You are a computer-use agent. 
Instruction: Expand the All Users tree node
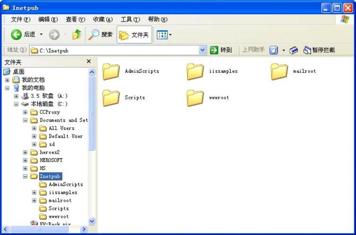[34, 128]
